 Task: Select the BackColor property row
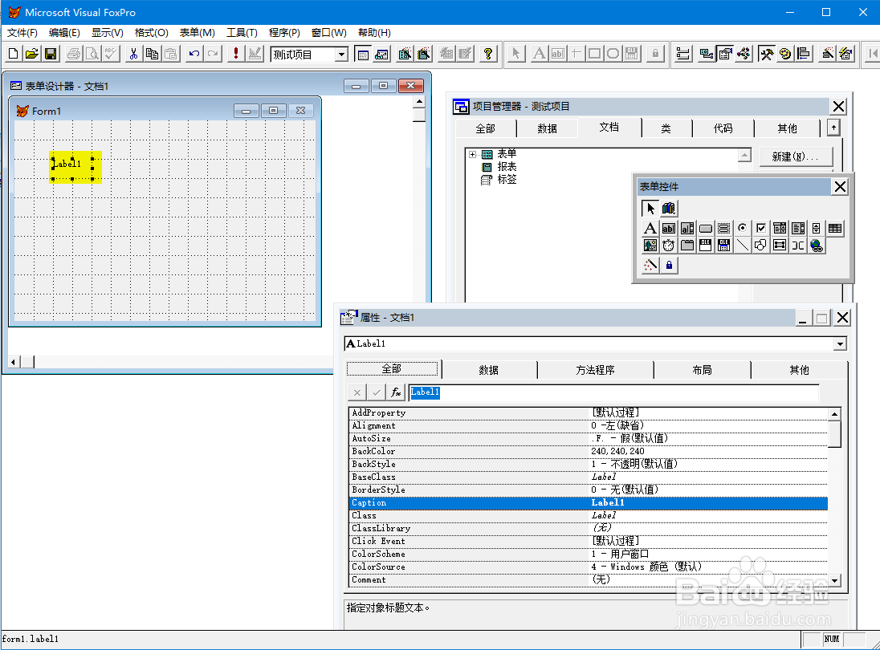coord(589,451)
